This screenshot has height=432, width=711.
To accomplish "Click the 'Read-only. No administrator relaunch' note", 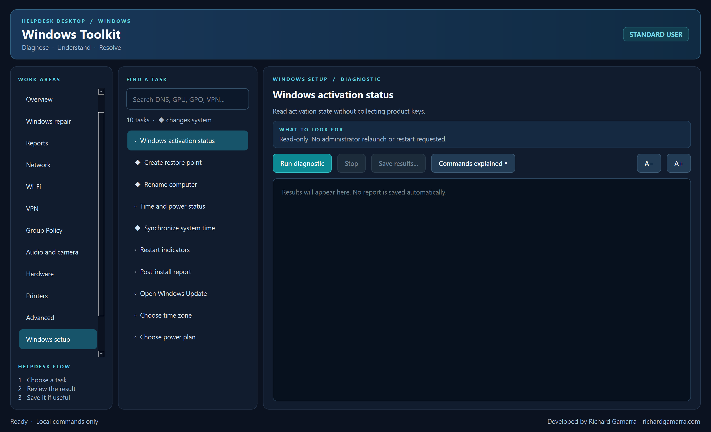I will pyautogui.click(x=363, y=139).
